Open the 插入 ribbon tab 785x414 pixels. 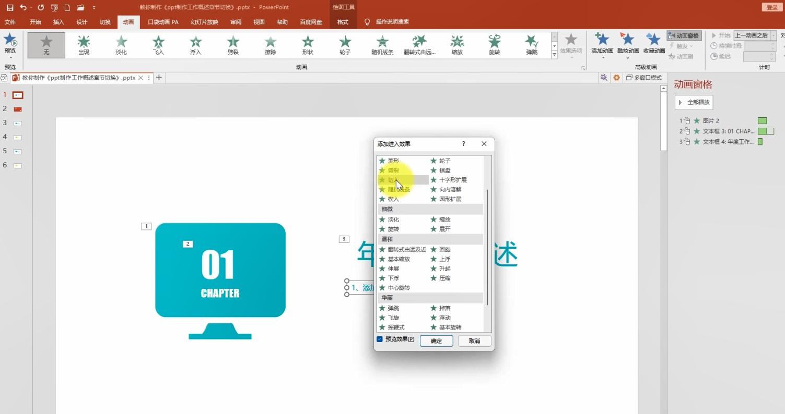click(58, 22)
